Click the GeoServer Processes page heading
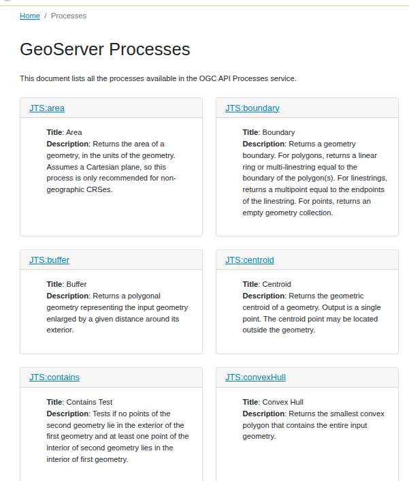 (105, 49)
